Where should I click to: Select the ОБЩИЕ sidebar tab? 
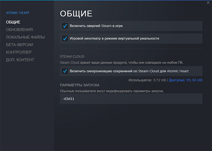pos(13,22)
